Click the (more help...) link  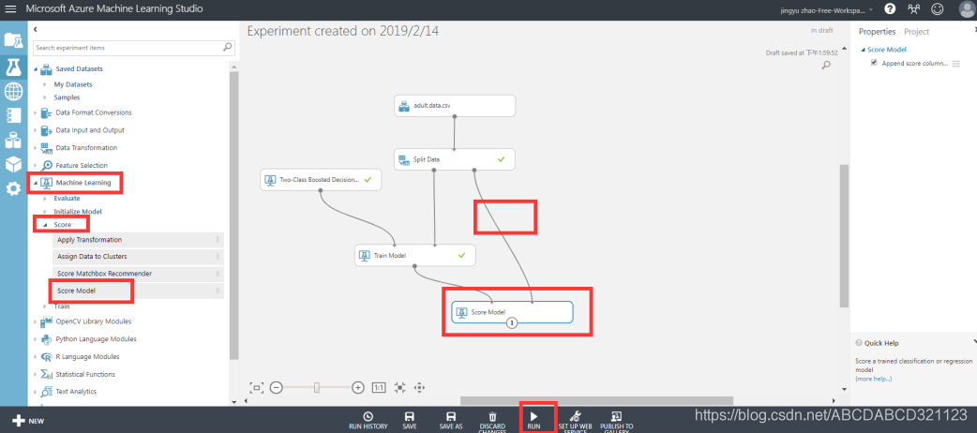click(x=873, y=379)
